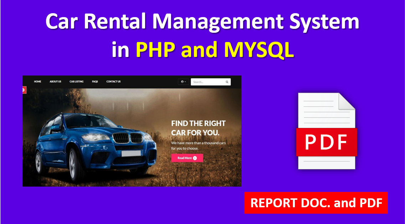405x224 pixels.
Task: Open the ABOUT US page
Action: pos(55,82)
